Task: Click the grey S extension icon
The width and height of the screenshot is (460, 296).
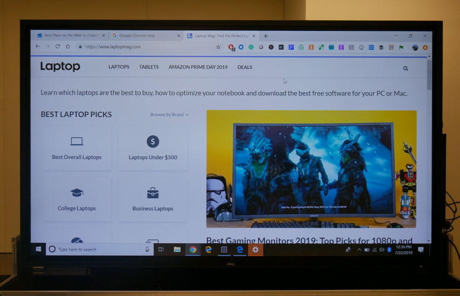Action: coord(351,47)
